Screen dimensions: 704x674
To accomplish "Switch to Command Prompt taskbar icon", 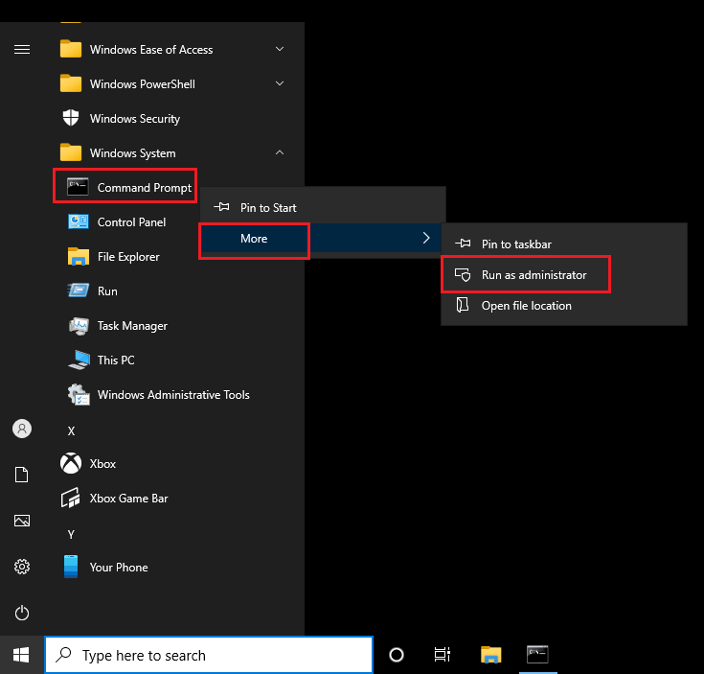I will tap(537, 654).
